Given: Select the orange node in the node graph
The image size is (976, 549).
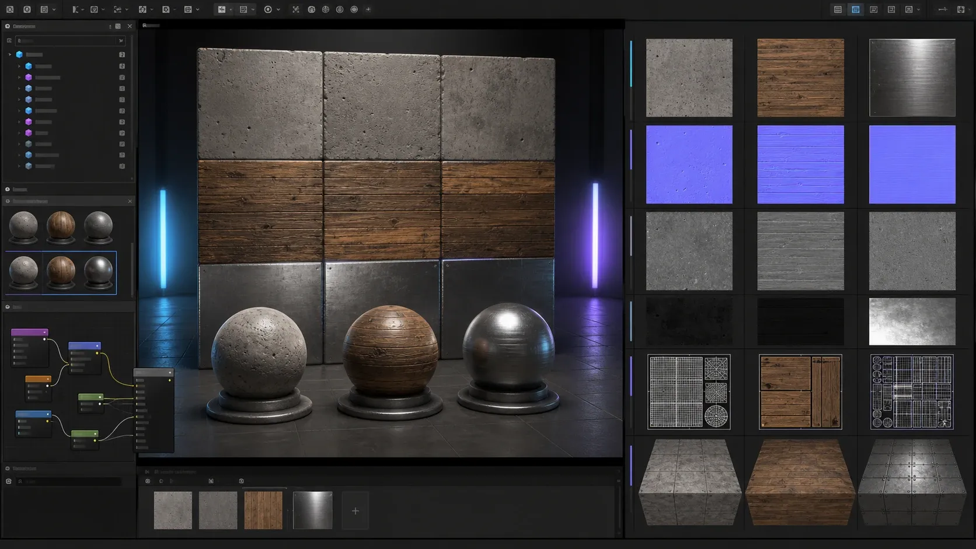Looking at the screenshot, I should 38,388.
